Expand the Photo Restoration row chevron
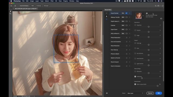Screen dimensions: 173x97 pos(130,38)
